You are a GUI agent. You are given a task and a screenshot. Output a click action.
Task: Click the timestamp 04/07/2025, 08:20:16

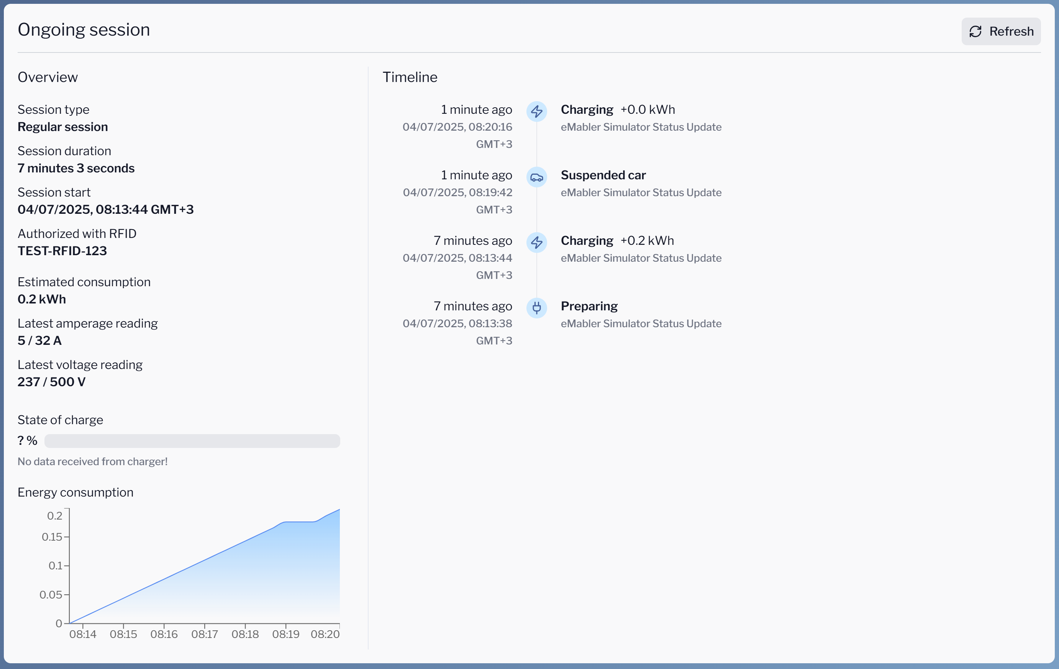(x=457, y=127)
